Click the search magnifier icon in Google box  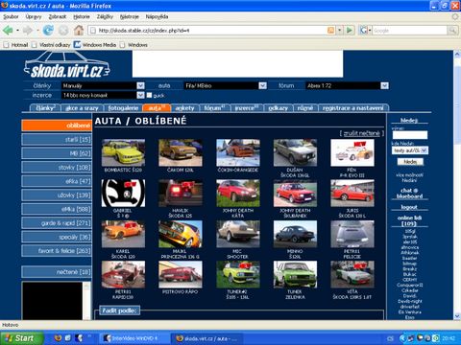pyautogui.click(x=452, y=31)
